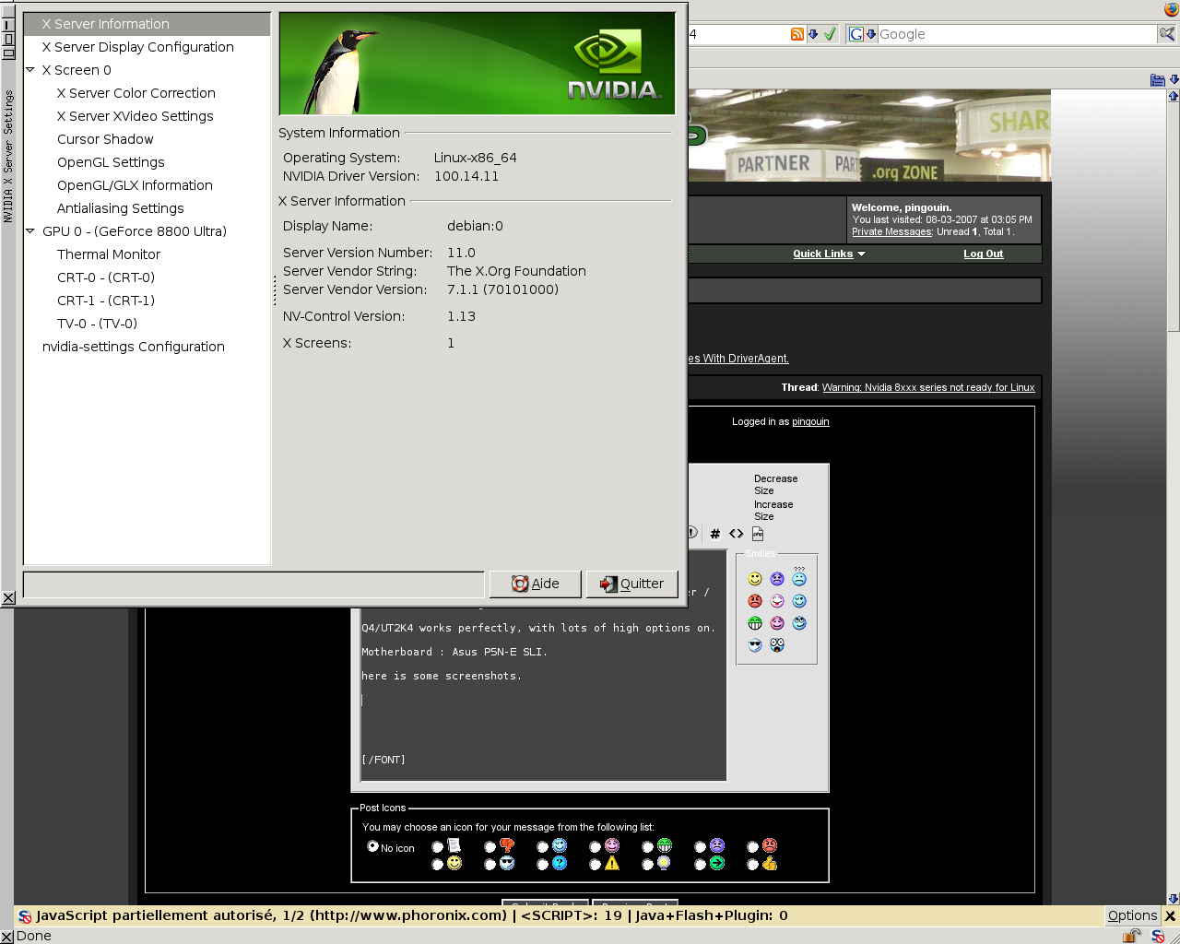Insert the yellow smiley from Smilies panel
Image resolution: width=1180 pixels, height=944 pixels.
click(755, 579)
